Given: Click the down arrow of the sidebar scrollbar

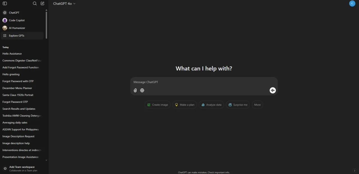Looking at the screenshot, I should point(46,160).
